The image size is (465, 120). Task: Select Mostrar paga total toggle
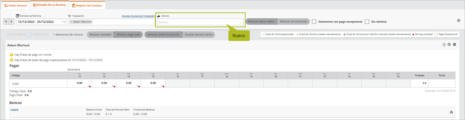point(128,35)
